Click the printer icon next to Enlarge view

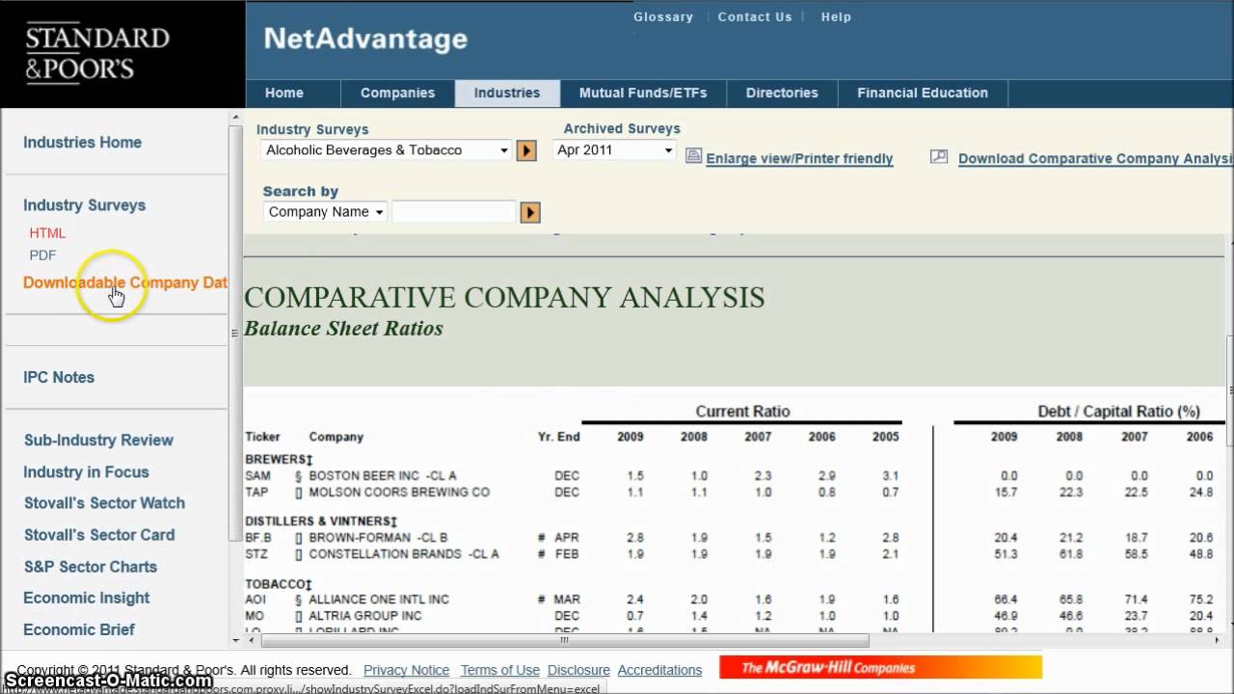(693, 156)
